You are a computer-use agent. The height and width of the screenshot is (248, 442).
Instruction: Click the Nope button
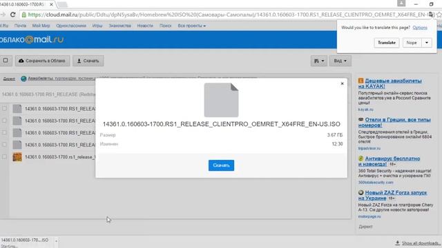click(412, 43)
